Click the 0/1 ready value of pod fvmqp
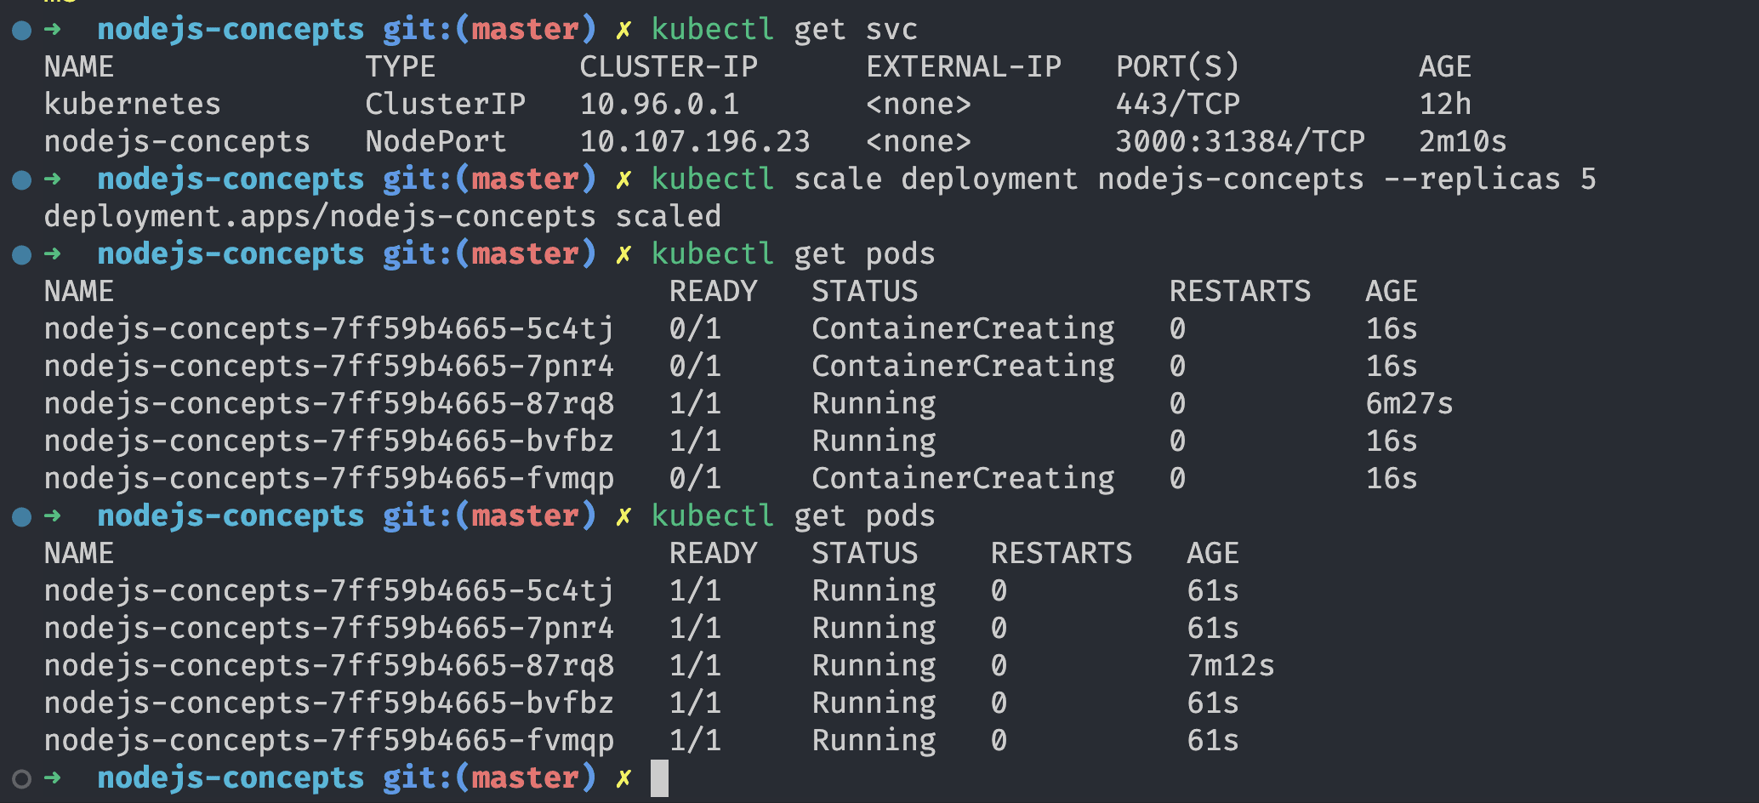 point(696,478)
